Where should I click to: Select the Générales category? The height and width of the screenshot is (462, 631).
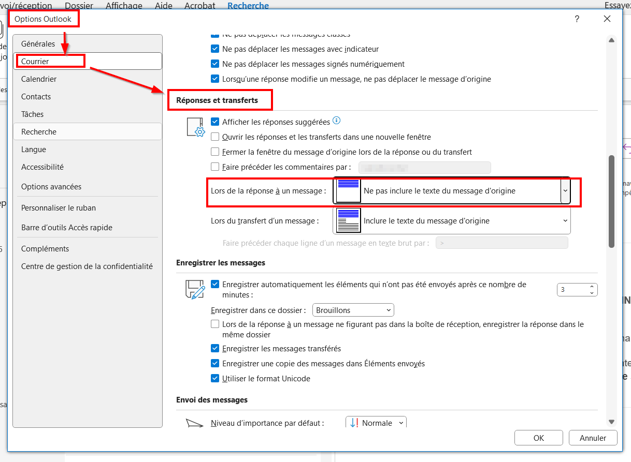88,44
